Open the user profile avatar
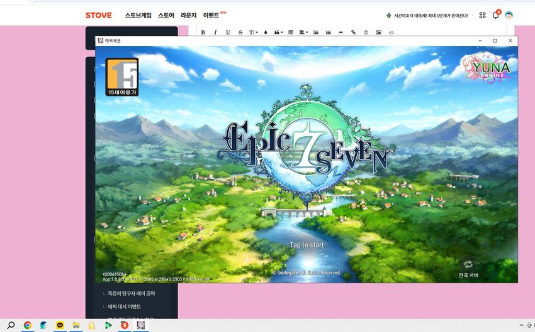Viewport: 535px width, 332px height. point(509,15)
